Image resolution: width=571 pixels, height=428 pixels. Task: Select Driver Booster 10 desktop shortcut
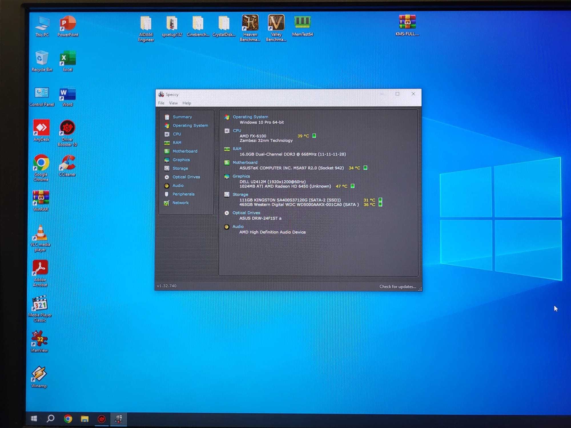pyautogui.click(x=67, y=133)
